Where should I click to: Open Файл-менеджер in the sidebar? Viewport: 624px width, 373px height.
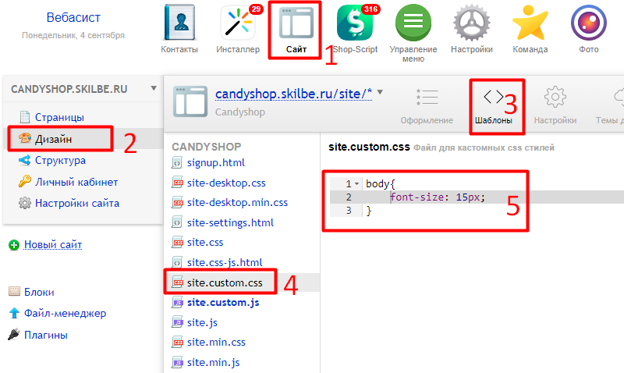point(65,314)
